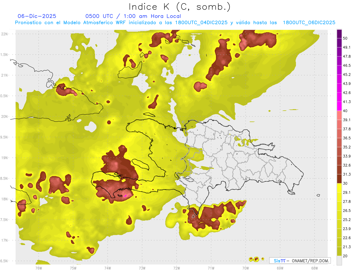Click the olive colorbar segment between 20 and 21.3
353x272 pixels.
click(339, 251)
